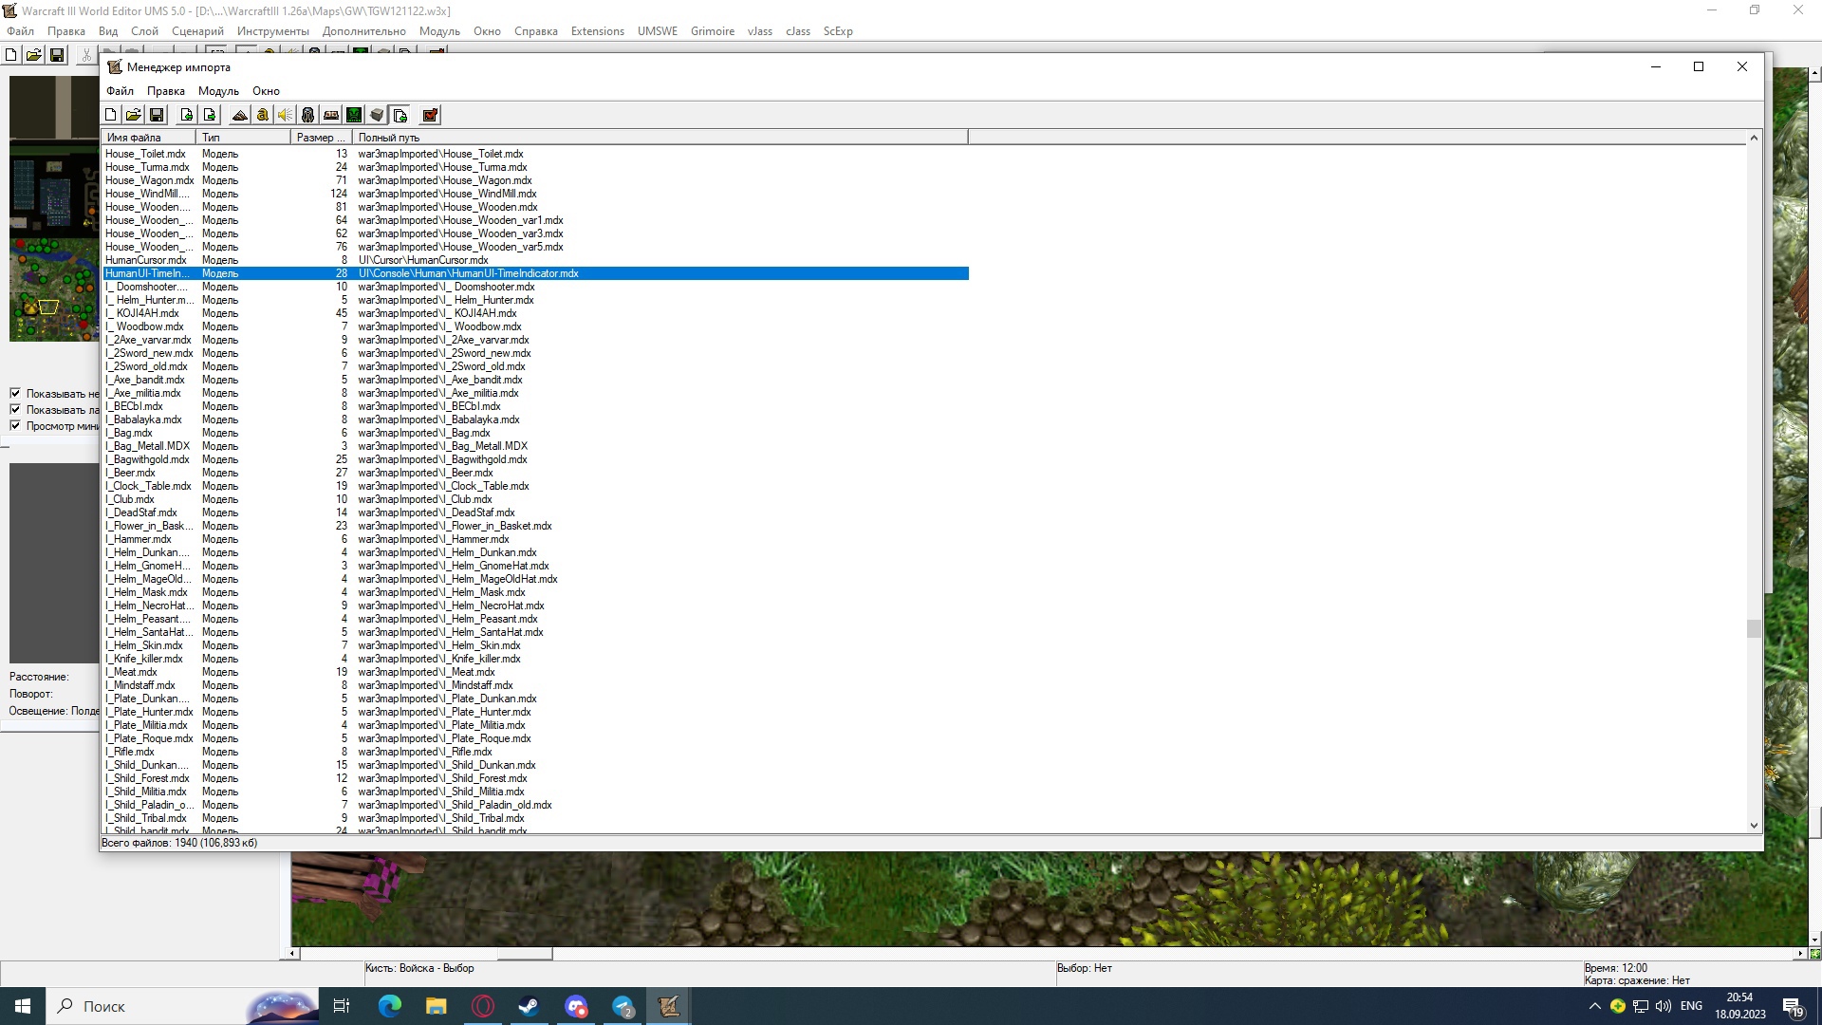Click Save floppy icon in Import Manager toolbar
This screenshot has height=1025, width=1822.
coord(157,115)
